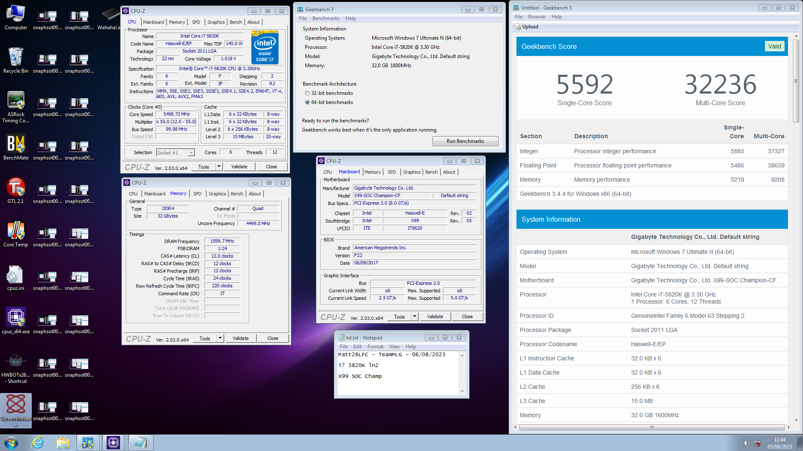Viewport: 803px width, 451px height.
Task: Click the Core Speed value 5498.72 MHz
Action: point(176,114)
